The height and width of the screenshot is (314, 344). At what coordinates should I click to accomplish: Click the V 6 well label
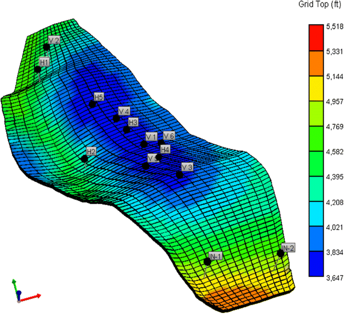point(169,136)
